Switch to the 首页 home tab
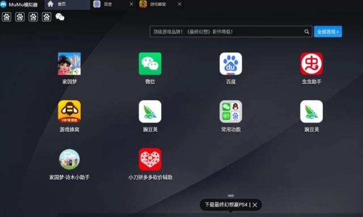The height and width of the screenshot is (217, 363). tap(67, 5)
